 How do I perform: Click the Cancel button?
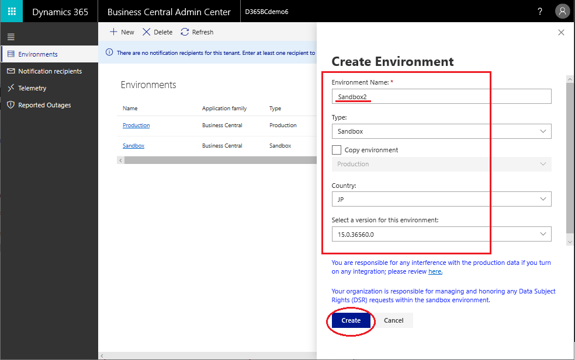pyautogui.click(x=393, y=320)
